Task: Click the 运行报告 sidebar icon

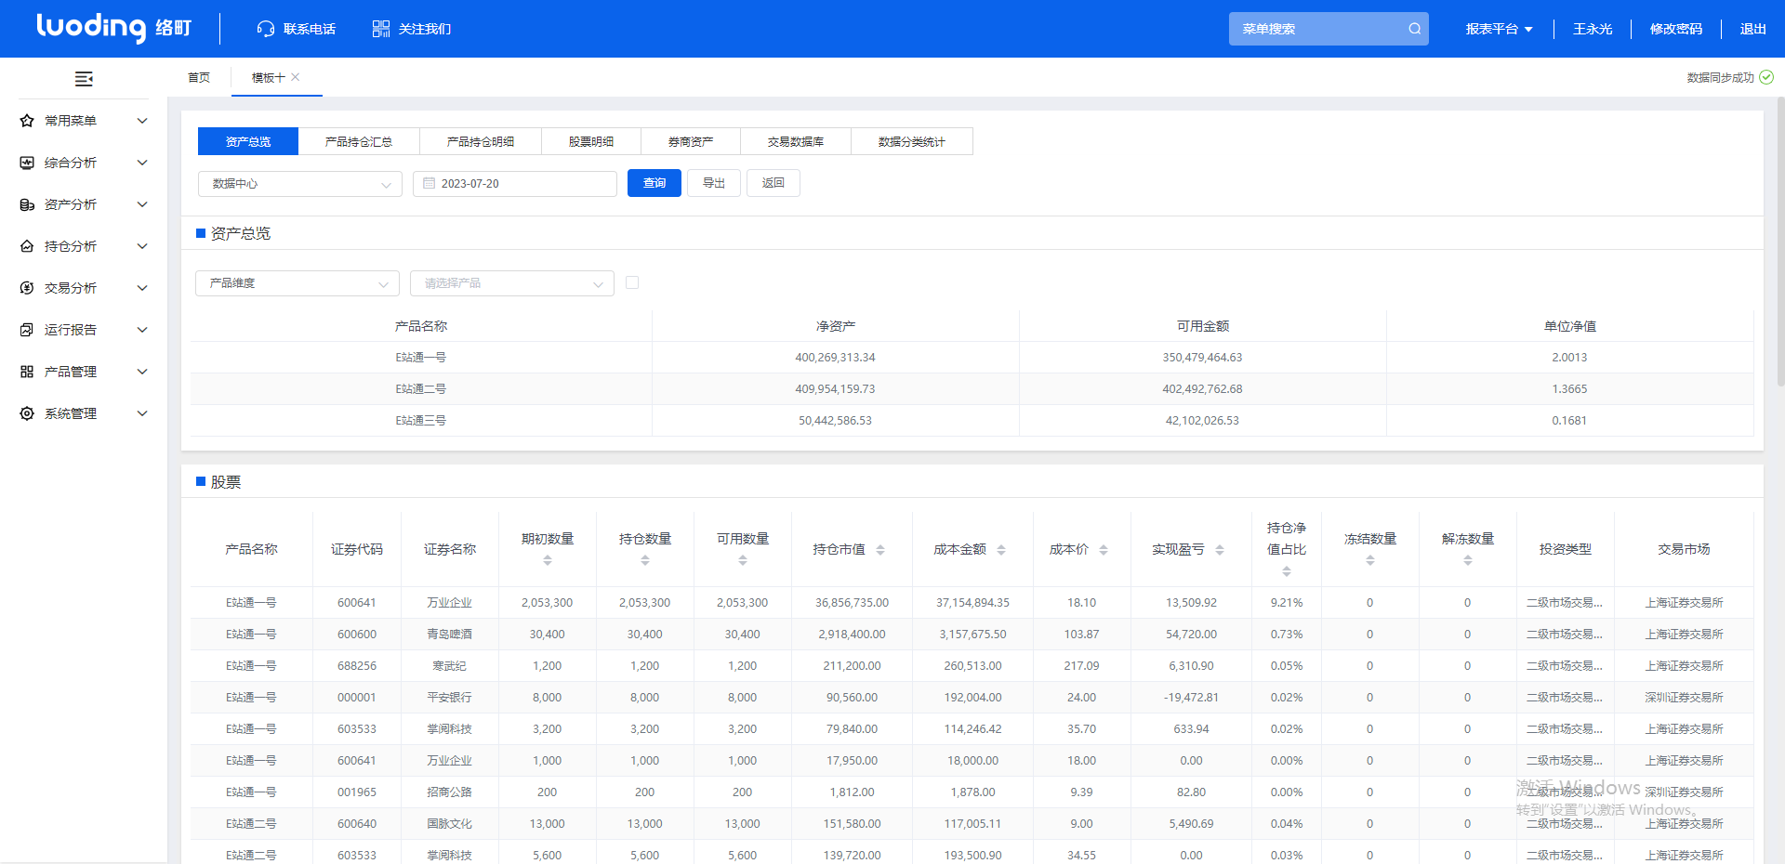Action: click(x=27, y=330)
